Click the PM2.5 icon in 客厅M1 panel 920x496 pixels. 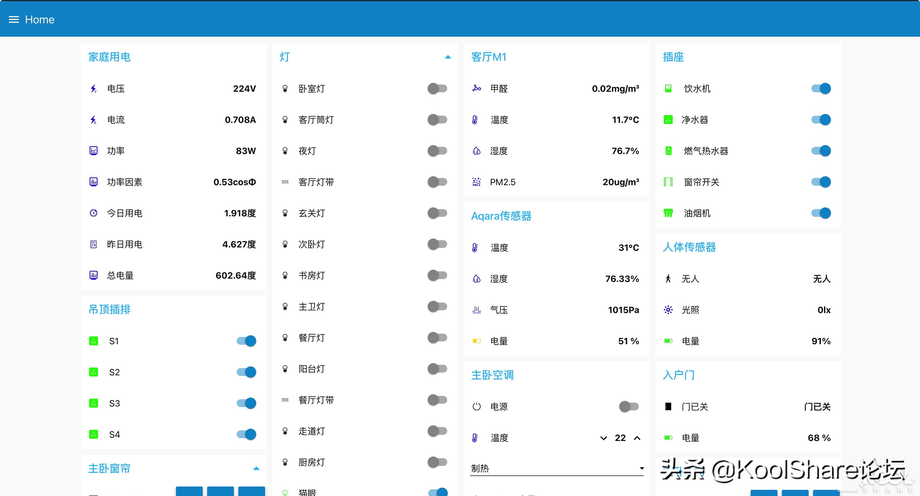[x=476, y=182]
